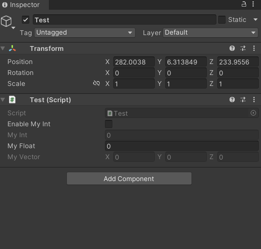Image resolution: width=261 pixels, height=249 pixels.
Task: Click the disabled My Vector X field
Action: pos(134,157)
